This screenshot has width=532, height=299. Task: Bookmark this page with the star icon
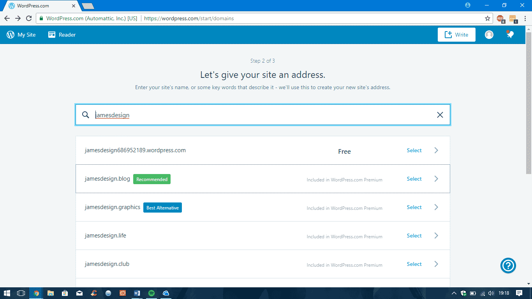coord(487,18)
